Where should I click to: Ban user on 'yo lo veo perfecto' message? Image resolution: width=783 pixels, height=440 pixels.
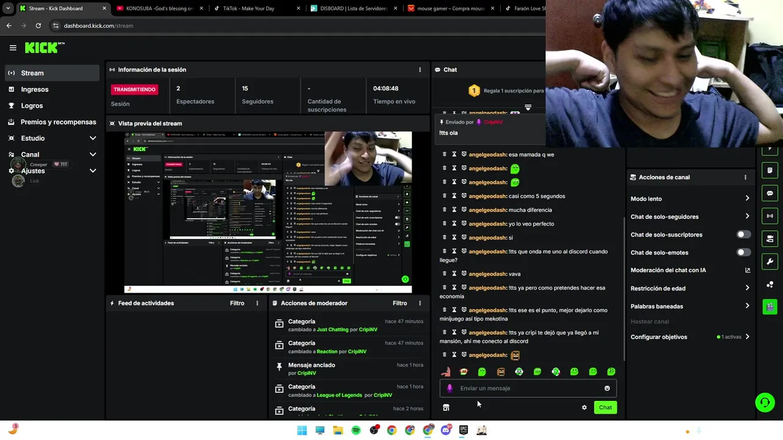point(464,224)
